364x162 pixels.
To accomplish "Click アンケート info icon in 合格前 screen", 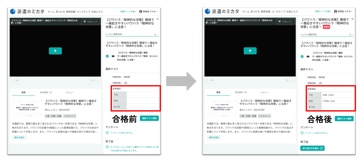I will click(x=107, y=133).
